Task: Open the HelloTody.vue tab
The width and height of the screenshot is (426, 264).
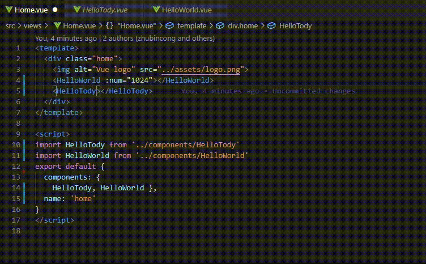Action: click(x=105, y=10)
